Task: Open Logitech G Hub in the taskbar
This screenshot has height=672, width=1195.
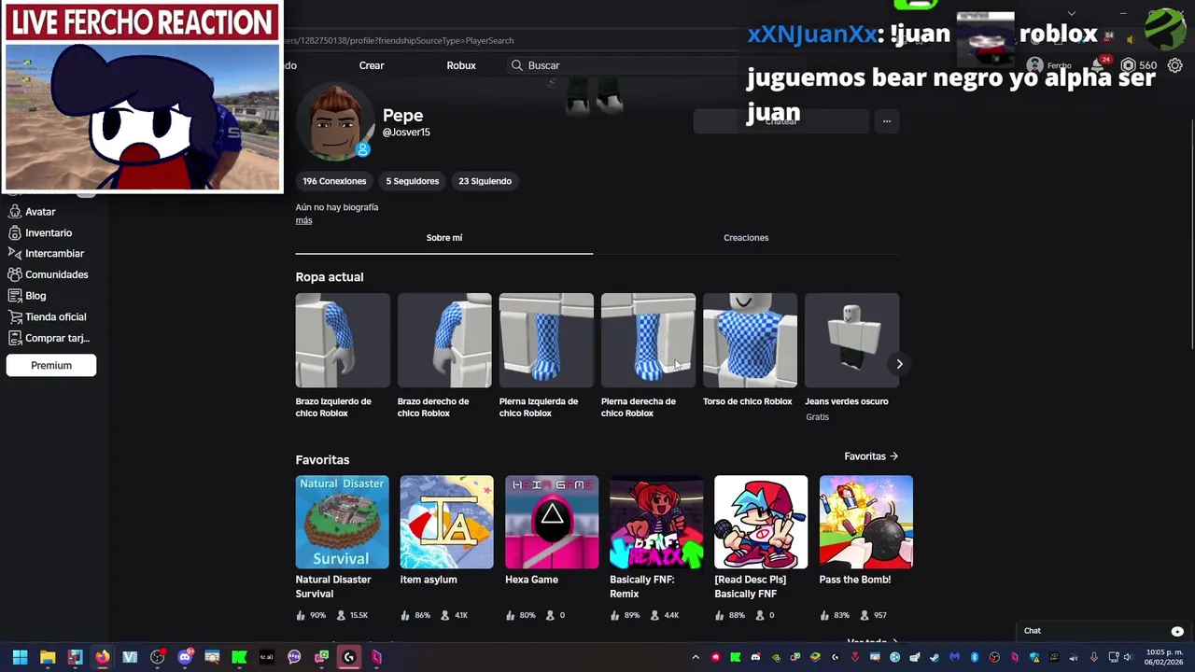Action: coord(349,657)
